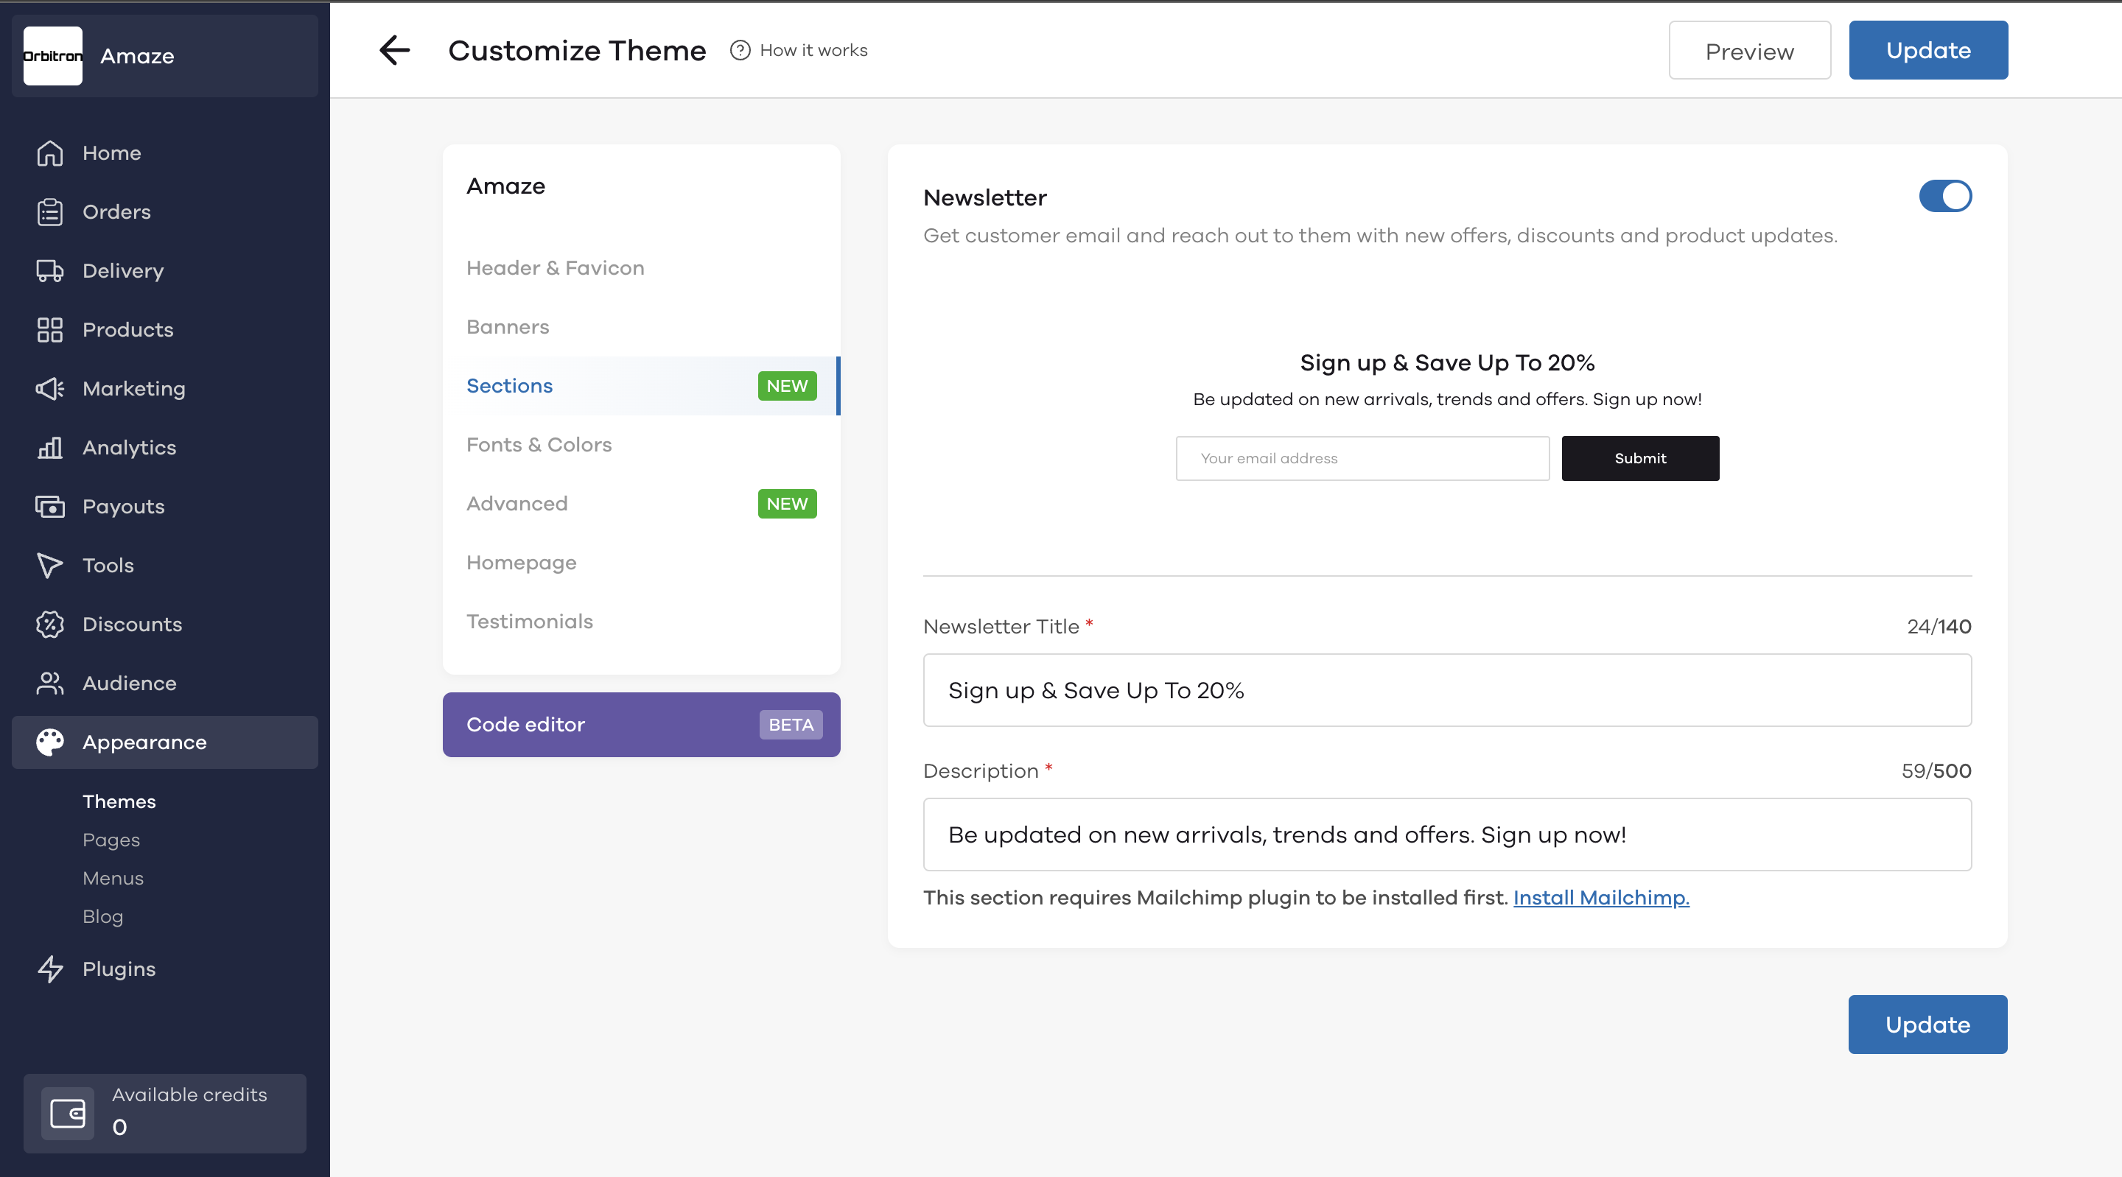
Task: Click the Analytics bar chart icon
Action: 49,447
